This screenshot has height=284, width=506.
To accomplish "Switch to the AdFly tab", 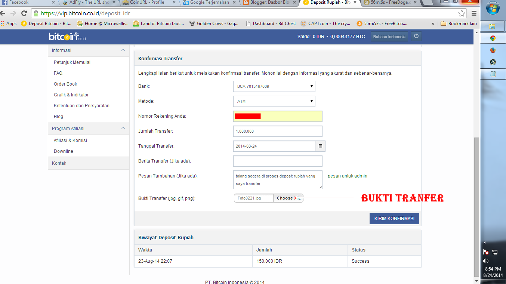I will click(90, 3).
